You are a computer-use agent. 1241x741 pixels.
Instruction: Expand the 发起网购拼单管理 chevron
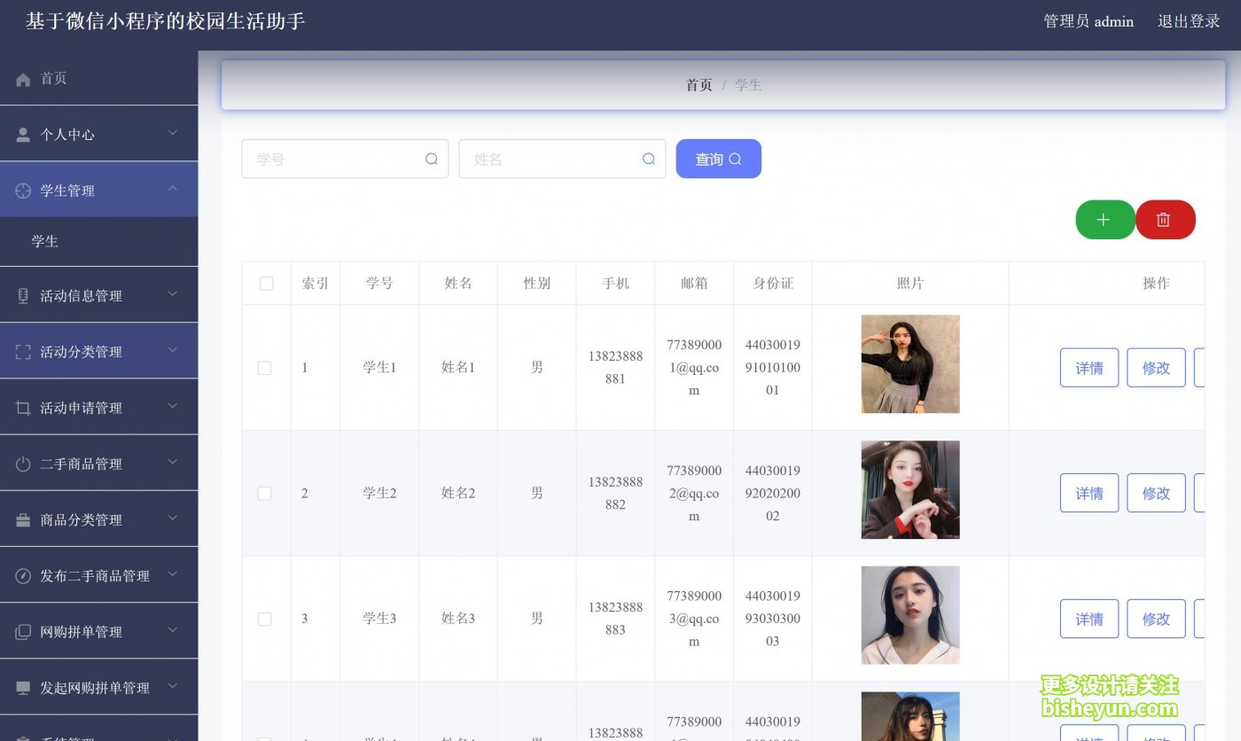coord(173,686)
